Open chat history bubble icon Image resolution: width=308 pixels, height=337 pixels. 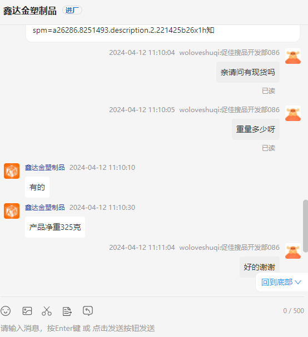click(88, 311)
